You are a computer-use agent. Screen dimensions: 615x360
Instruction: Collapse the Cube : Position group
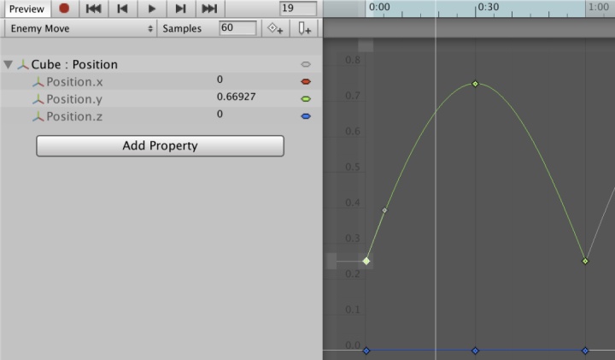[x=9, y=64]
